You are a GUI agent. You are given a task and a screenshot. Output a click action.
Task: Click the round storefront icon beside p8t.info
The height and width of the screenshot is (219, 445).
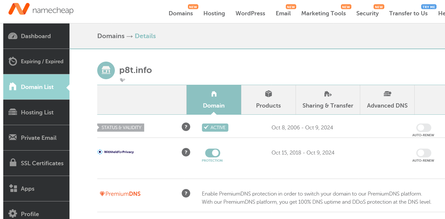pyautogui.click(x=106, y=70)
